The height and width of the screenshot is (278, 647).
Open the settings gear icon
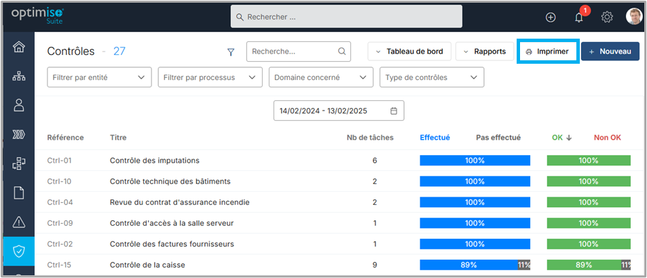607,18
